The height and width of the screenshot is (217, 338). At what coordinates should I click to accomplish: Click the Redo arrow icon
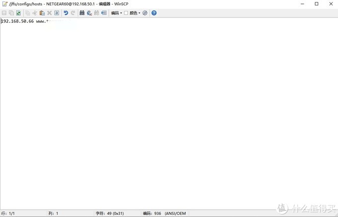[73, 13]
